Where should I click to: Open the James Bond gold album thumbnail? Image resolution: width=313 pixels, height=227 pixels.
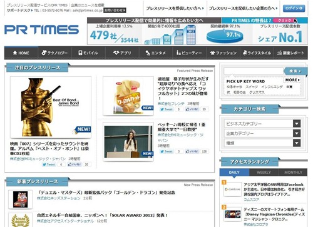pos(51,107)
